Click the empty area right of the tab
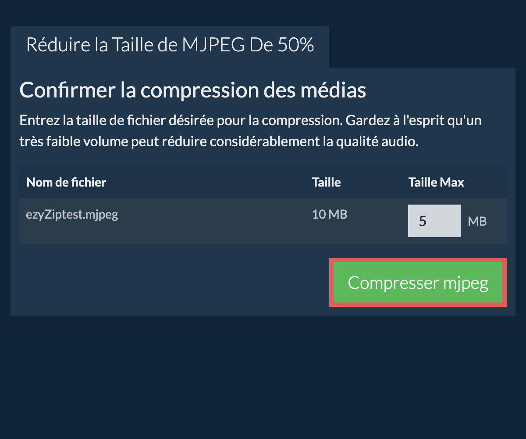 click(x=421, y=46)
